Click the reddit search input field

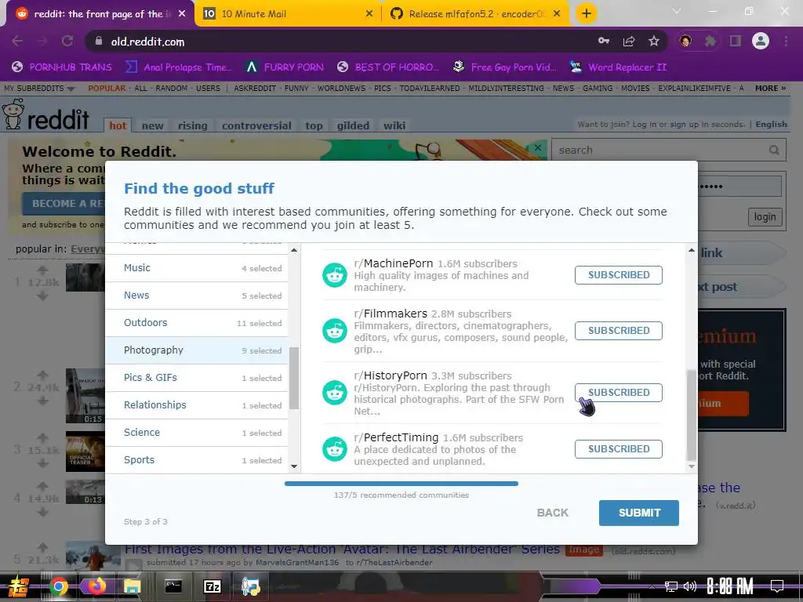pyautogui.click(x=660, y=150)
